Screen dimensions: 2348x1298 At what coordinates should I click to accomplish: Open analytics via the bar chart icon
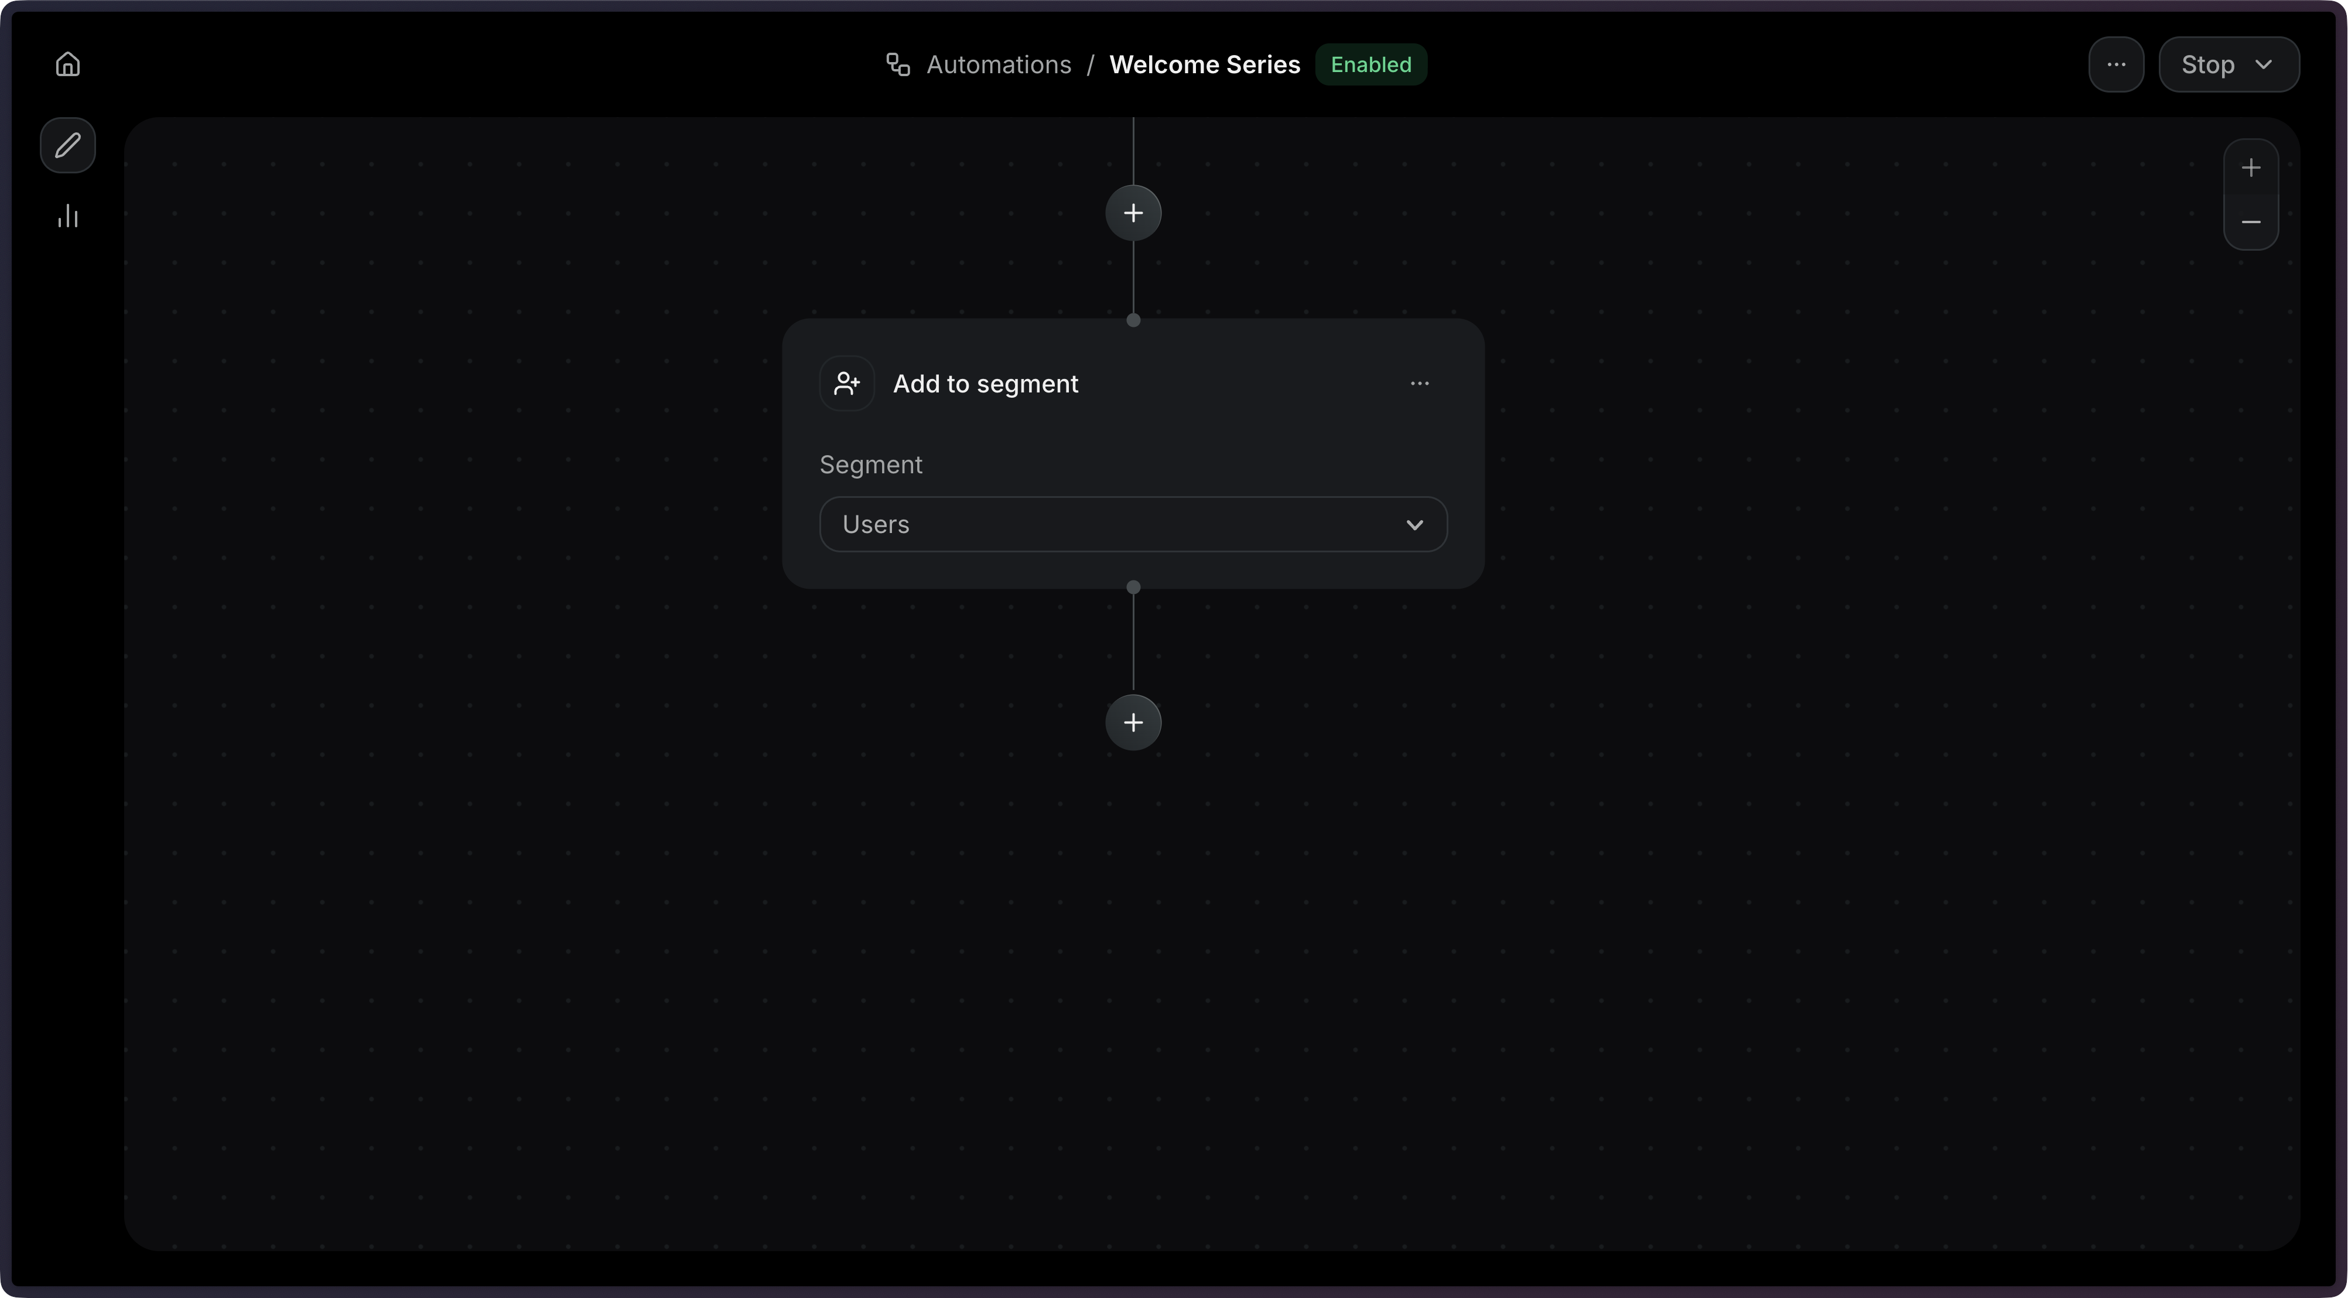click(67, 216)
